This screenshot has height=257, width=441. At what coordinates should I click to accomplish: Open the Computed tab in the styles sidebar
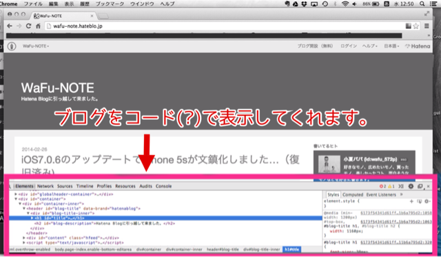353,194
